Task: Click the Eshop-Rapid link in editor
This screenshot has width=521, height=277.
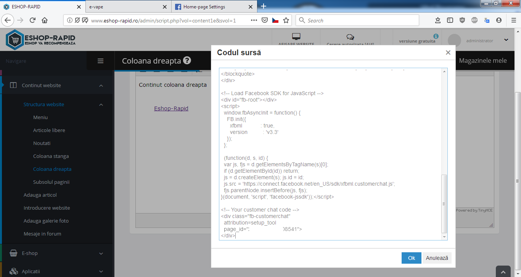Action: (x=171, y=108)
